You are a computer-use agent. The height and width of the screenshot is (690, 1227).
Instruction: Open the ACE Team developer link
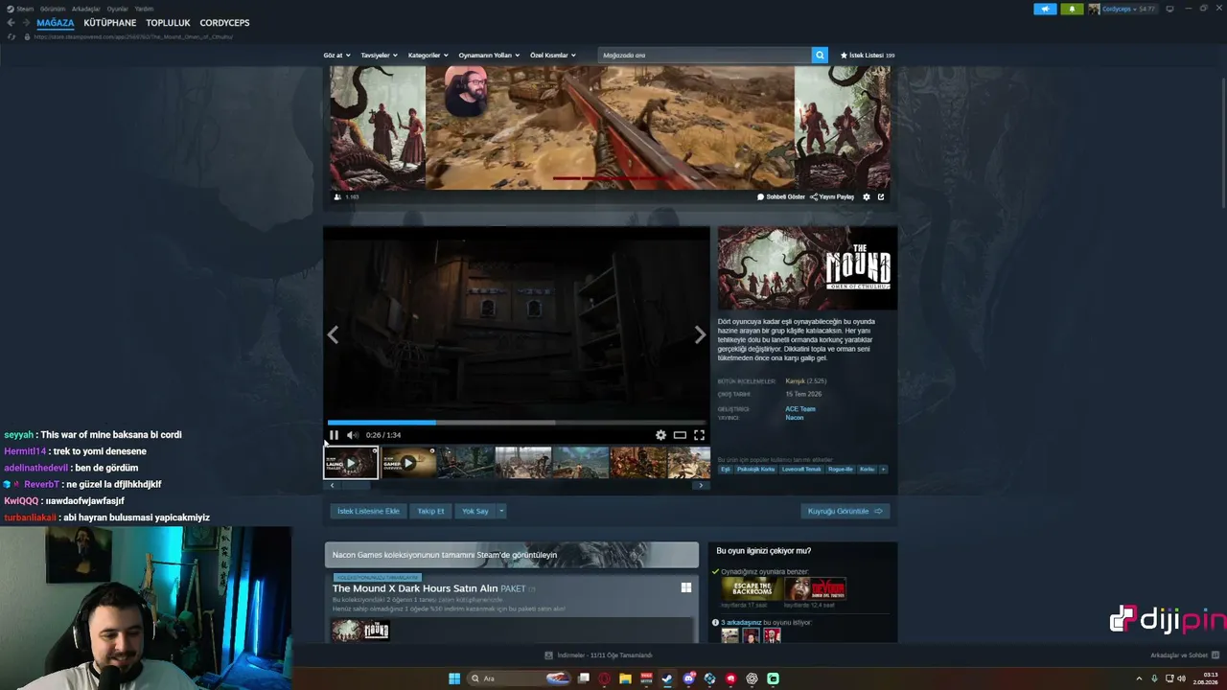click(800, 409)
